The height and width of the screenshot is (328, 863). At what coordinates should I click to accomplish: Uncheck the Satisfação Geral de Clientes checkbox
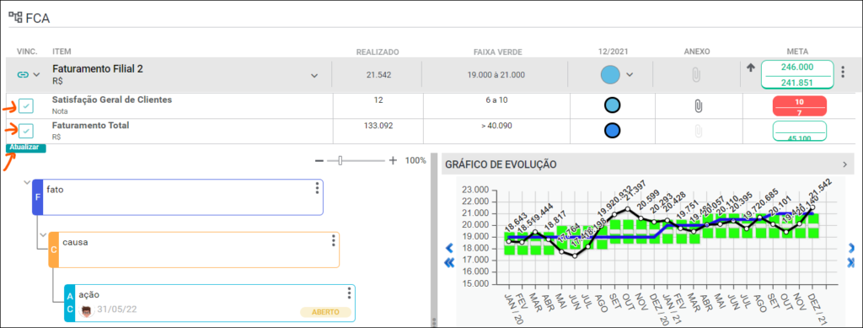click(x=26, y=105)
